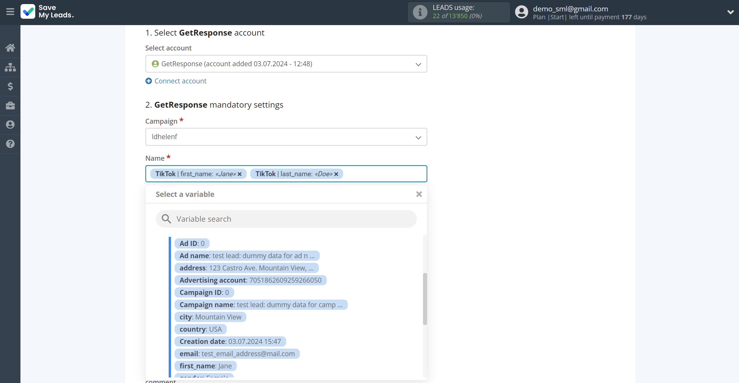Click the variable list scrollbar thumb
739x383 pixels.
425,299
